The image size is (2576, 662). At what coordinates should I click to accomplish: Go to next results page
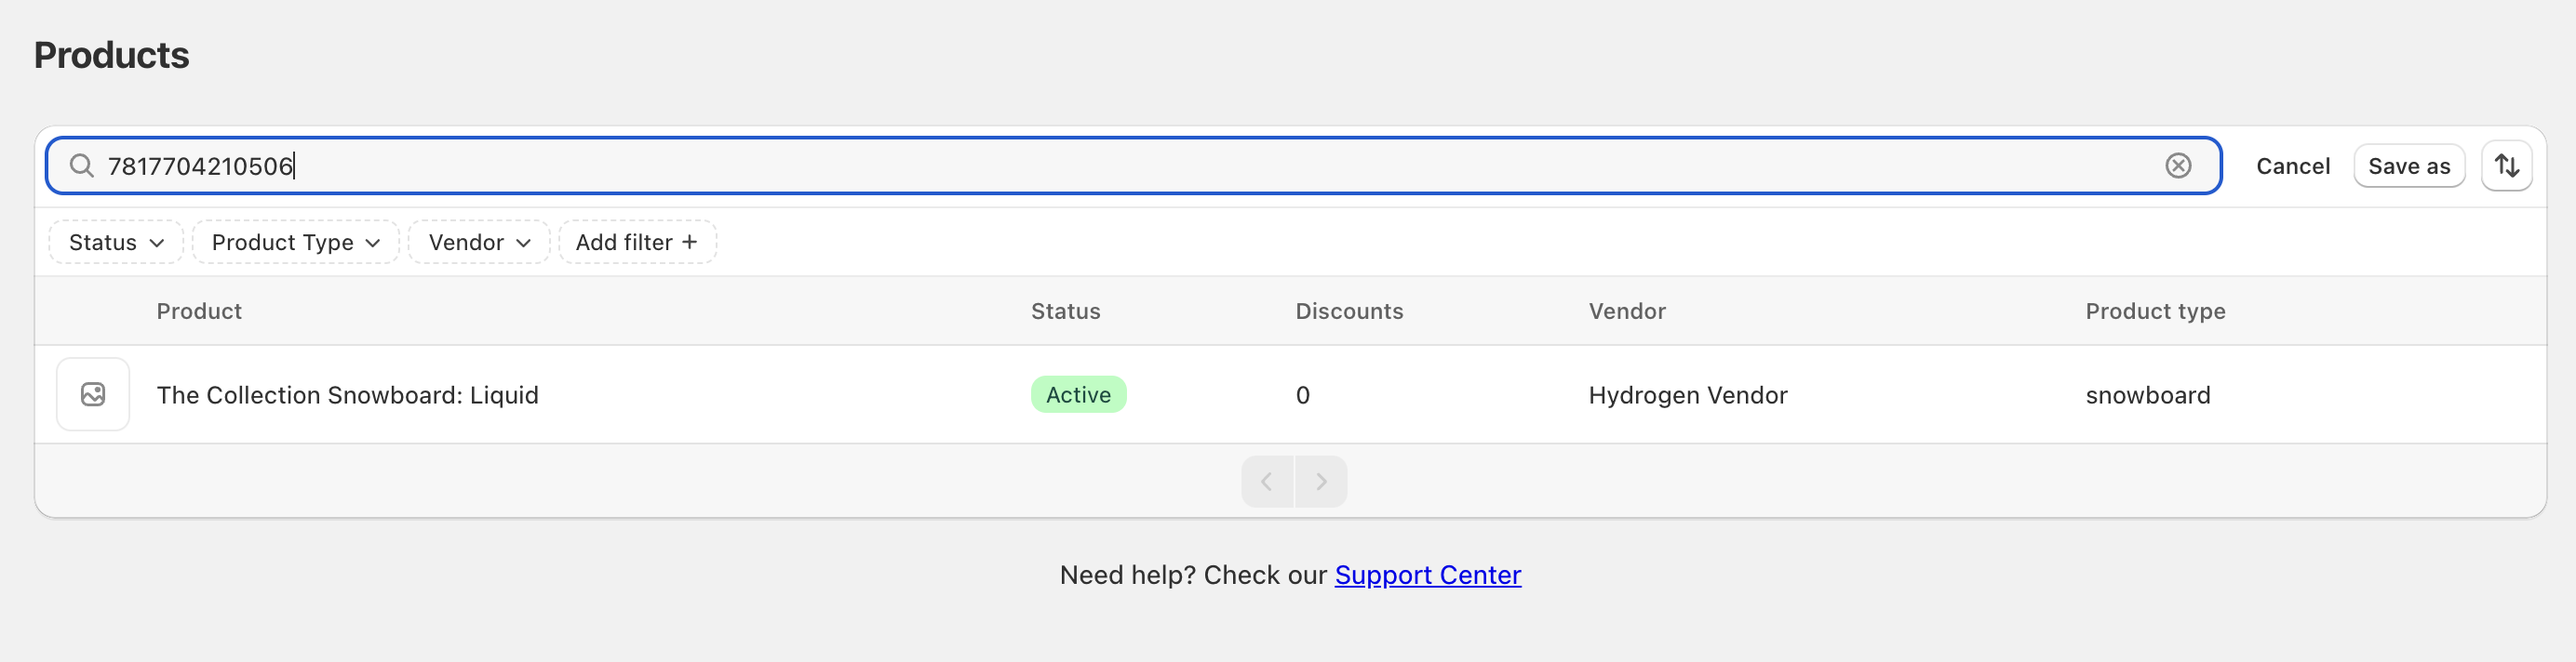click(1321, 483)
